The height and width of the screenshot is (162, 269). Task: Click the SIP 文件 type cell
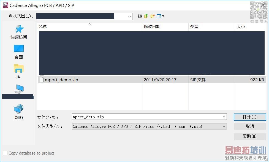coord(198,80)
